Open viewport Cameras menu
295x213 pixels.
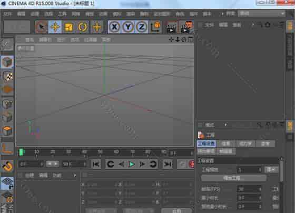click(45, 40)
